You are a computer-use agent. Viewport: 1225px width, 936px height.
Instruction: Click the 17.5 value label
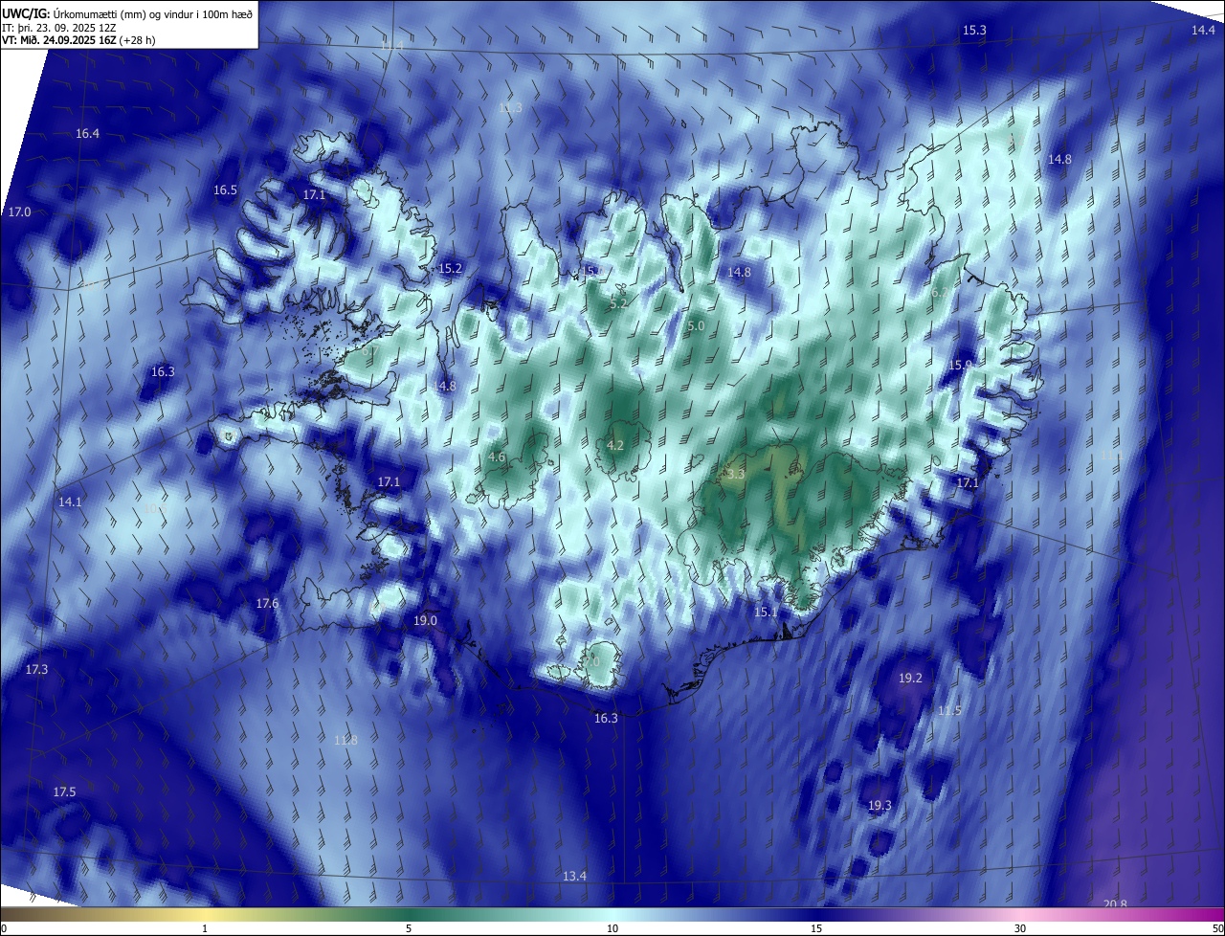pyautogui.click(x=64, y=792)
